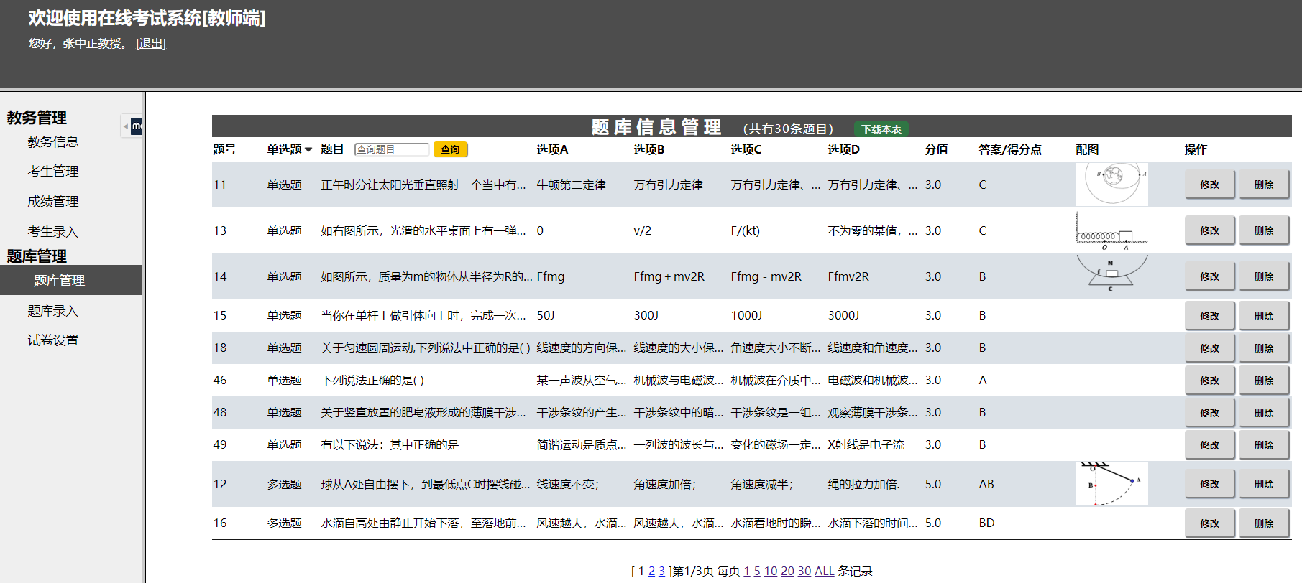Click 修改 for question 49
Screen dimensions: 1302x583
click(1209, 445)
